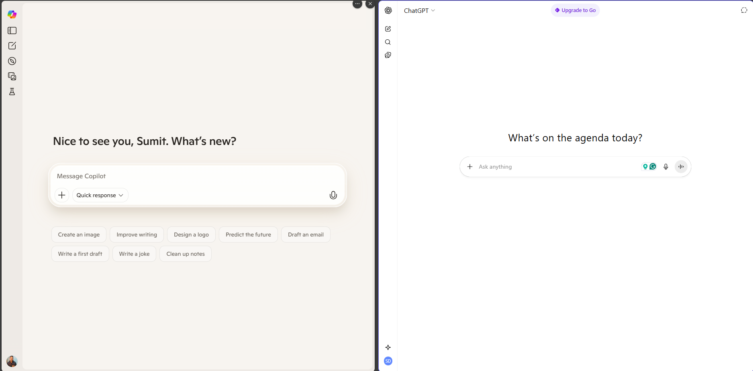Click the Create an image suggestion
Image resolution: width=753 pixels, height=371 pixels.
point(79,234)
